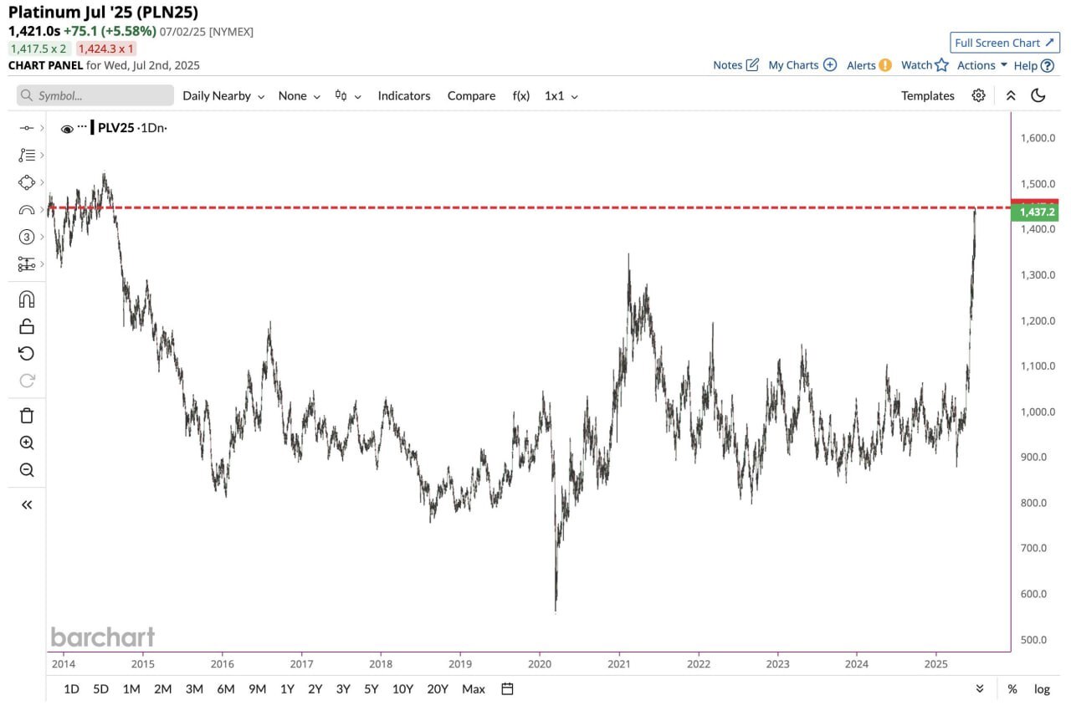Viewport: 1071px width, 706px height.
Task: Zoom out of the chart
Action: click(26, 470)
